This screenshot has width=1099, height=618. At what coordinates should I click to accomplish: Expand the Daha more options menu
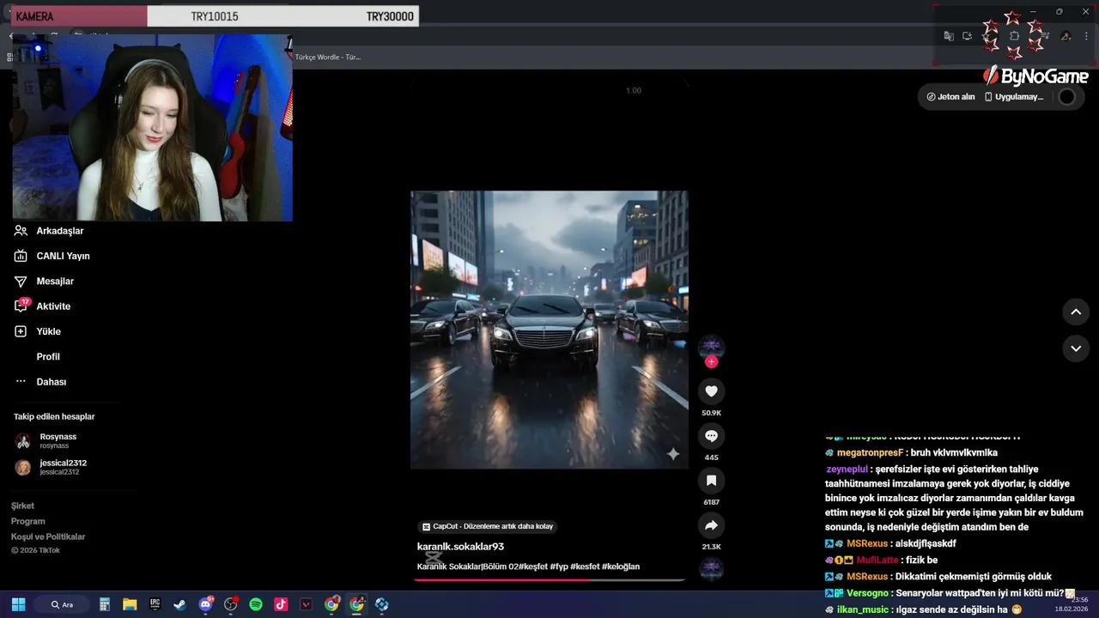[39, 382]
